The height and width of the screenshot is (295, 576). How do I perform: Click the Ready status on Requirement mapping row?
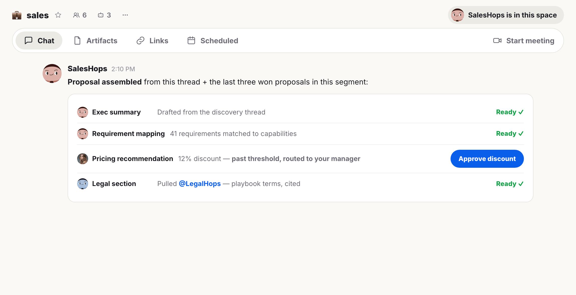pos(510,133)
